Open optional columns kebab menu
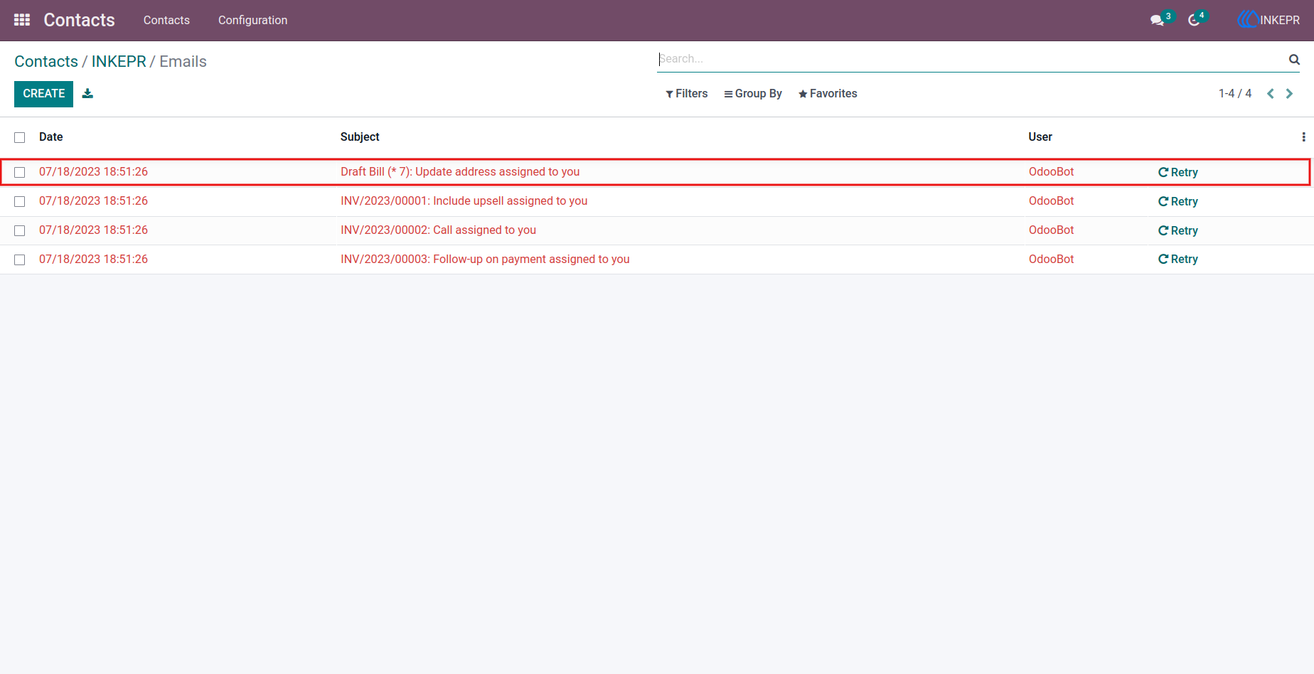The height and width of the screenshot is (674, 1314). click(x=1303, y=137)
